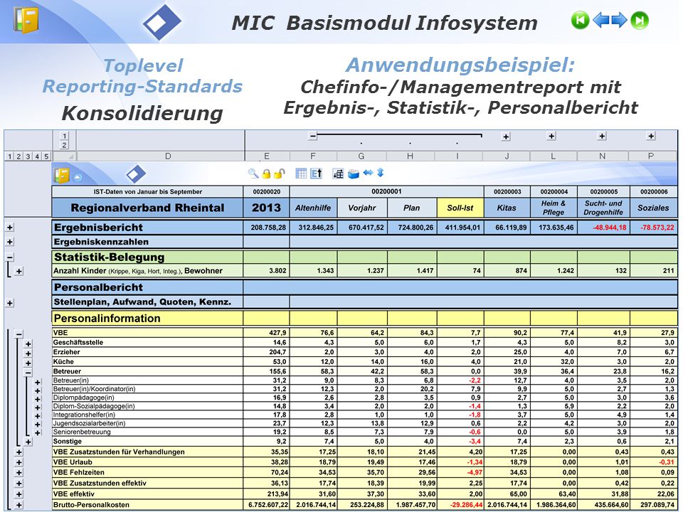Viewport: 683px width, 512px height.
Task: Expand the Stellenplan, Aufwand, Quoten row
Action: [9, 303]
